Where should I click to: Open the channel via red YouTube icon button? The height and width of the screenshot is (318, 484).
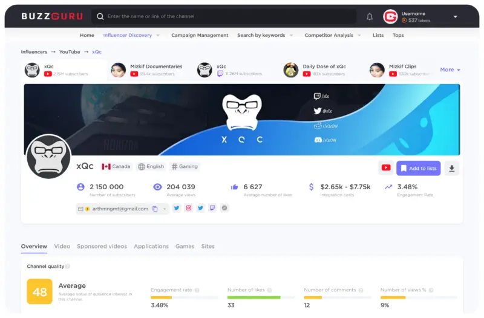385,168
